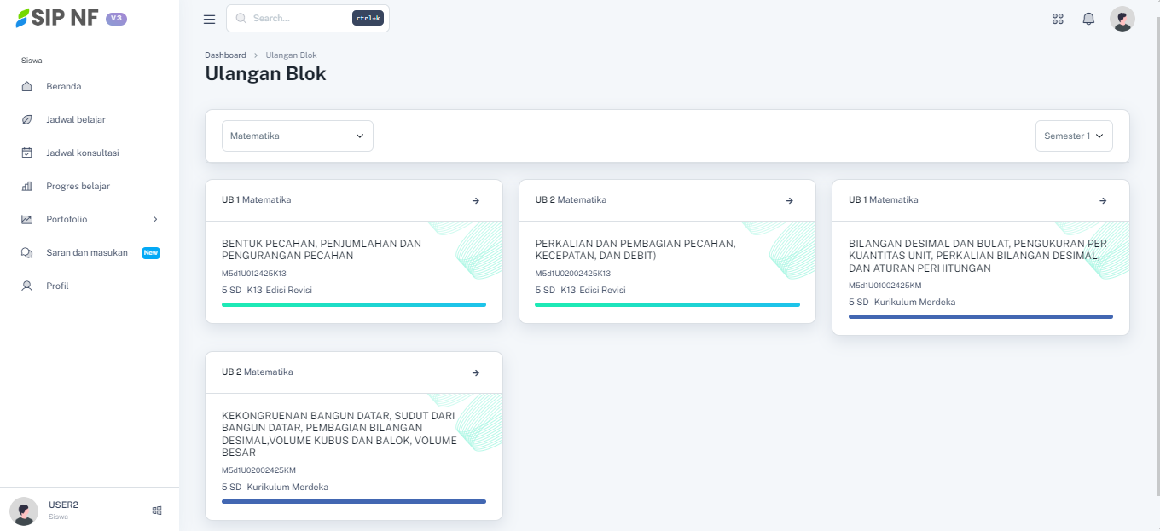This screenshot has width=1160, height=531.
Task: Click the Dashboard breadcrumb link
Action: (225, 55)
